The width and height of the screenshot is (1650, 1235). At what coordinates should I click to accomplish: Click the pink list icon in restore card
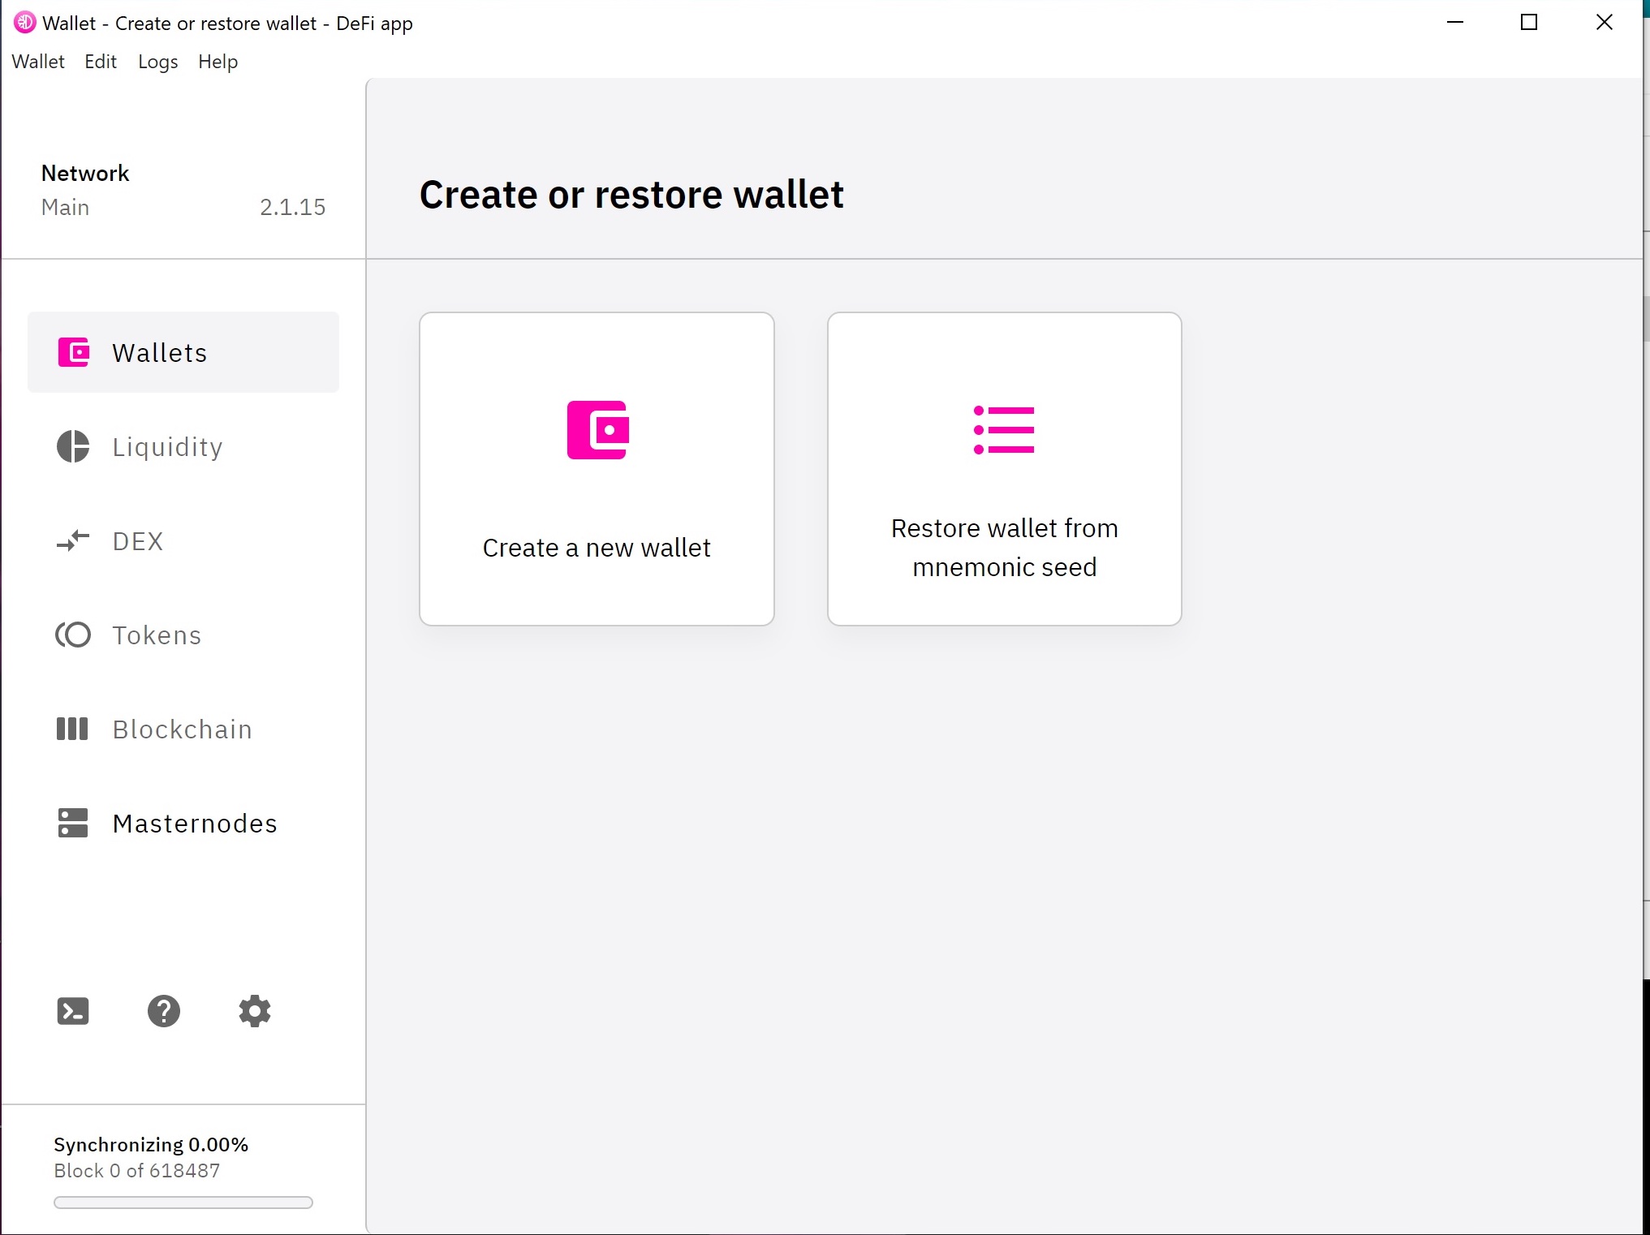coord(1004,430)
